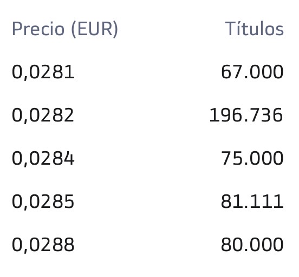The width and height of the screenshot is (299, 277).
Task: Click the 80.000 títulos quantity
Action: (x=252, y=245)
